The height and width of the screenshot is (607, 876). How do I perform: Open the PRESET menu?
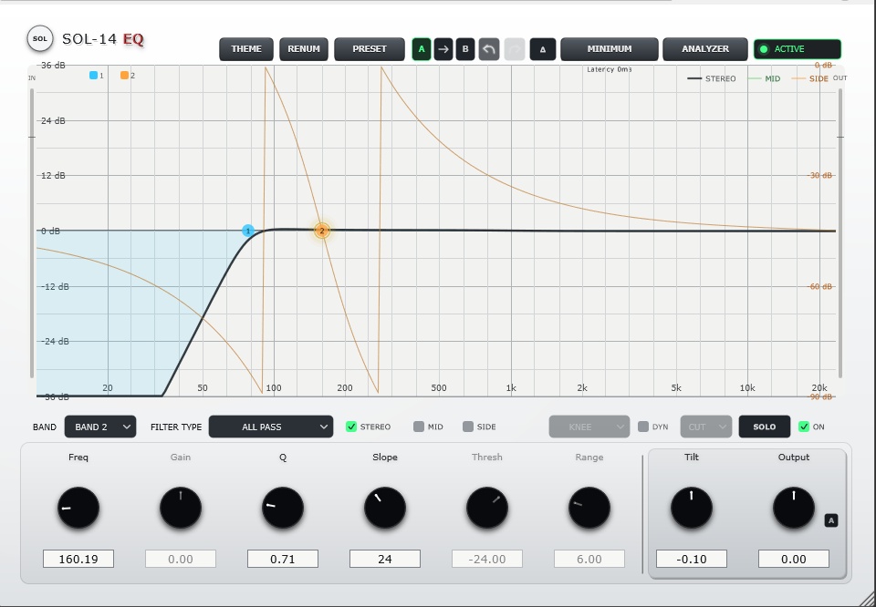click(x=370, y=49)
